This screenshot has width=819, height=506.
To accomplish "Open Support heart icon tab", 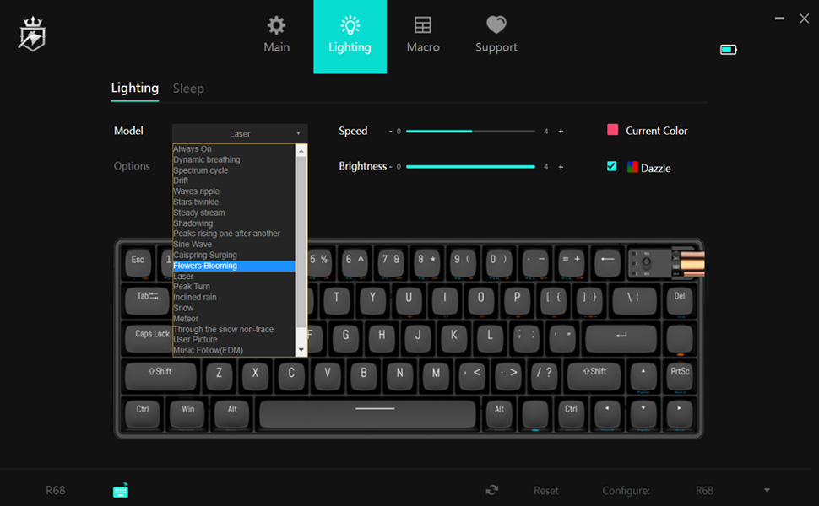I will (x=496, y=26).
